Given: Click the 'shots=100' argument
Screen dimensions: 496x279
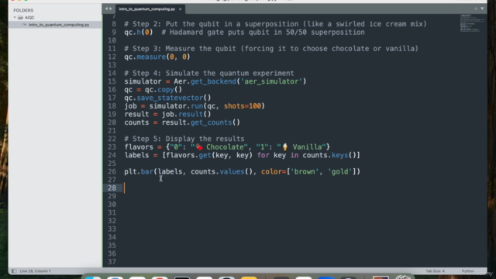Looking at the screenshot, I should (243, 106).
